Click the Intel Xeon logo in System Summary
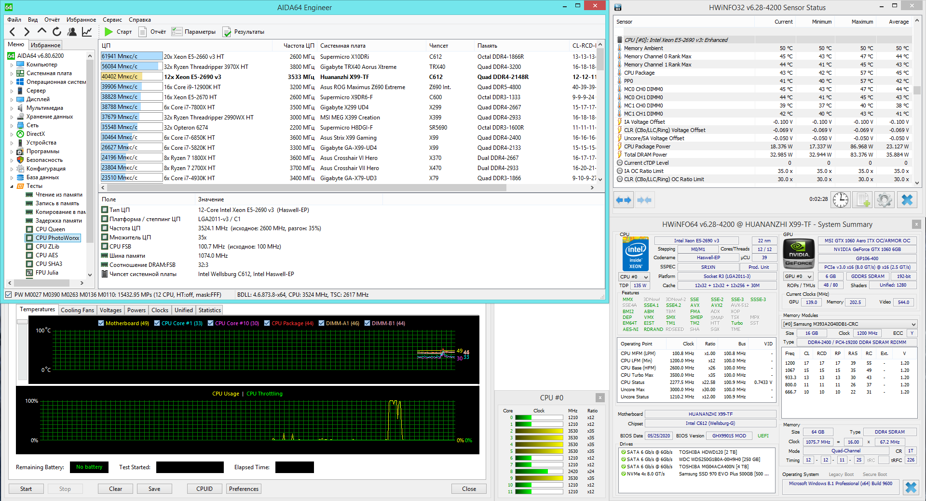The height and width of the screenshot is (501, 926). click(636, 254)
